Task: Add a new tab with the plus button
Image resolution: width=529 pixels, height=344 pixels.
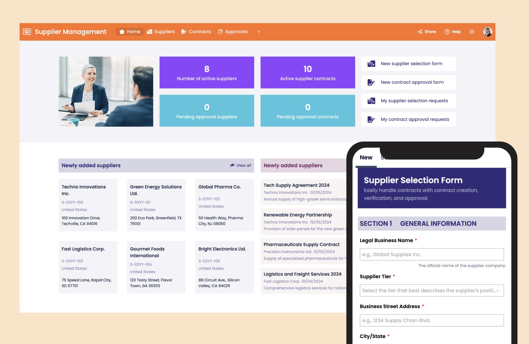Action: [x=259, y=32]
